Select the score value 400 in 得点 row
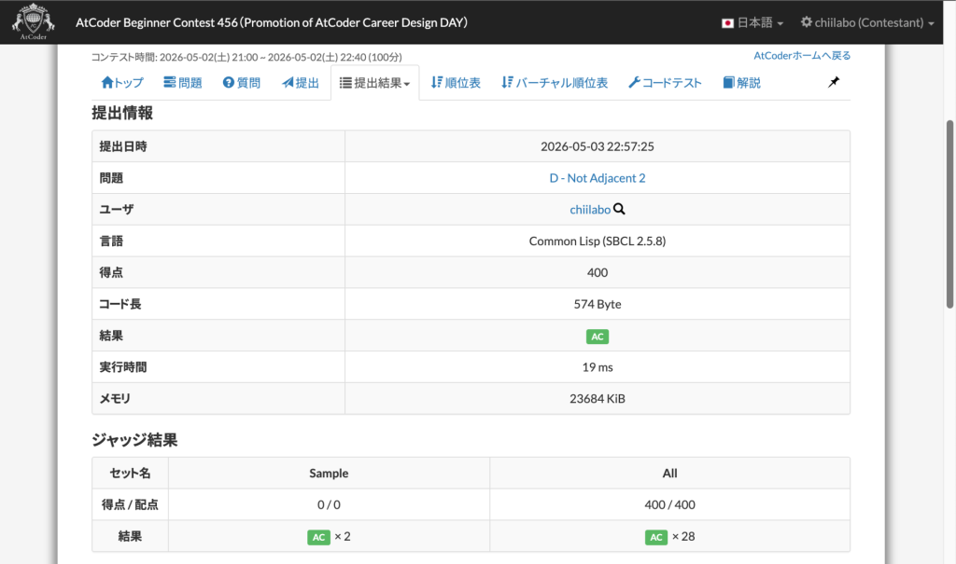956x564 pixels. coord(597,272)
